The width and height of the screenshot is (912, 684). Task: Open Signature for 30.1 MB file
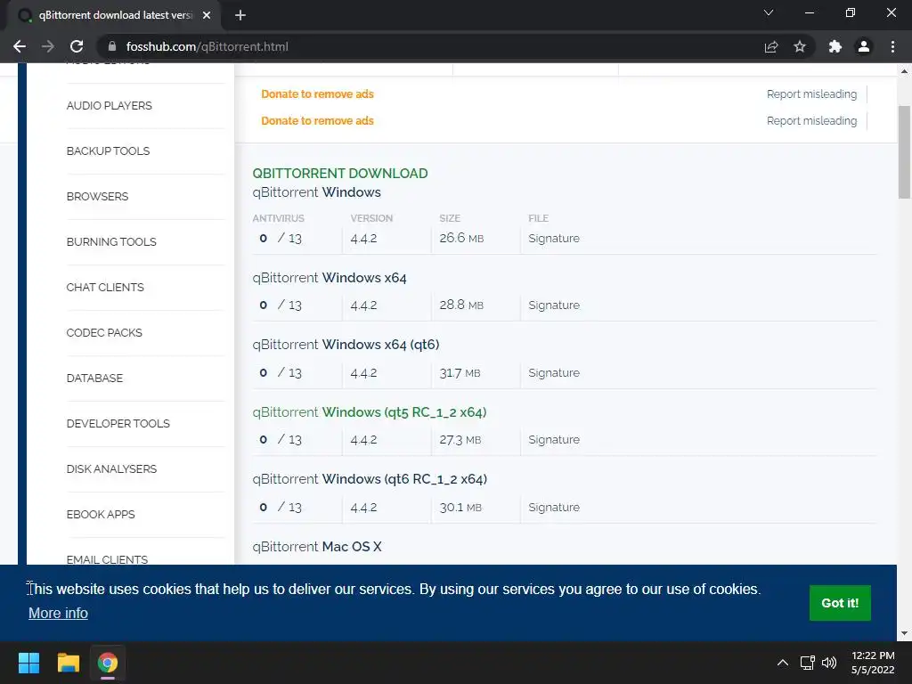554,507
